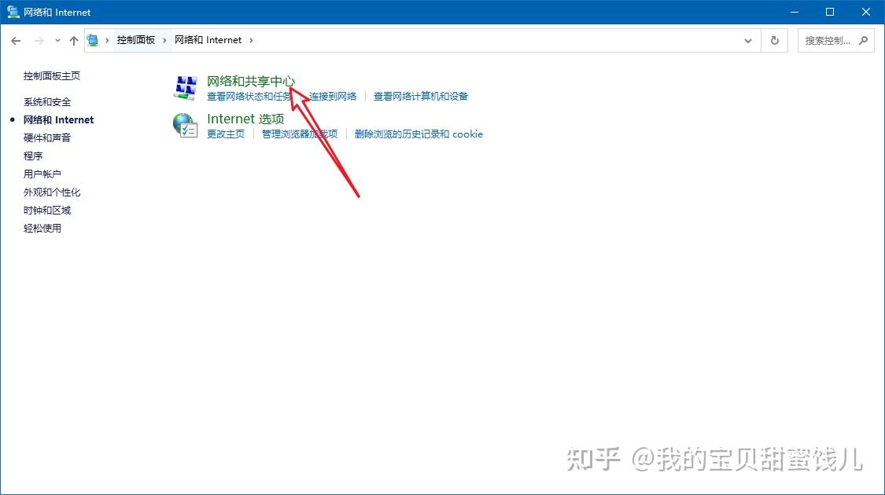The width and height of the screenshot is (885, 495).
Task: Open 系统和安全 category in sidebar
Action: pos(47,102)
